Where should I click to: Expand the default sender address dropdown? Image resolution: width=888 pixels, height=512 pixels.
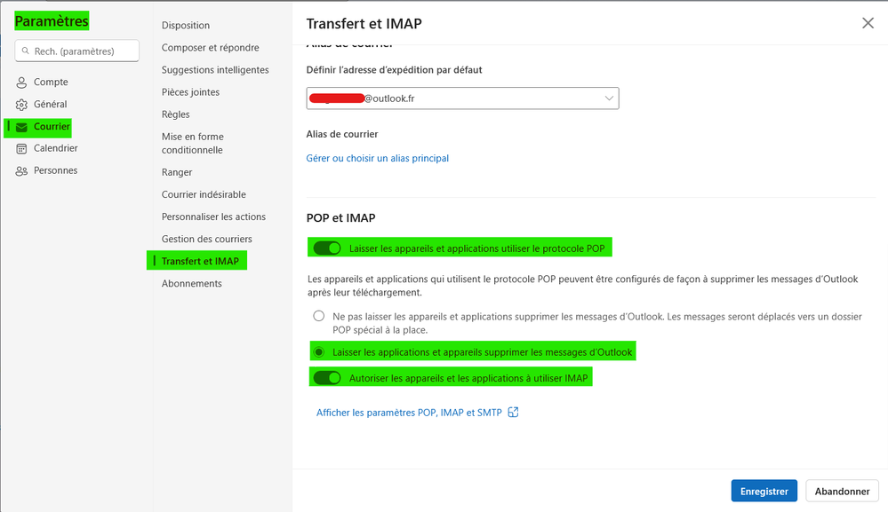(609, 98)
